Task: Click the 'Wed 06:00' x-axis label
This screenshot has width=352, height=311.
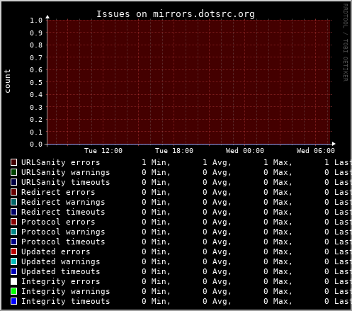Action: click(316, 151)
